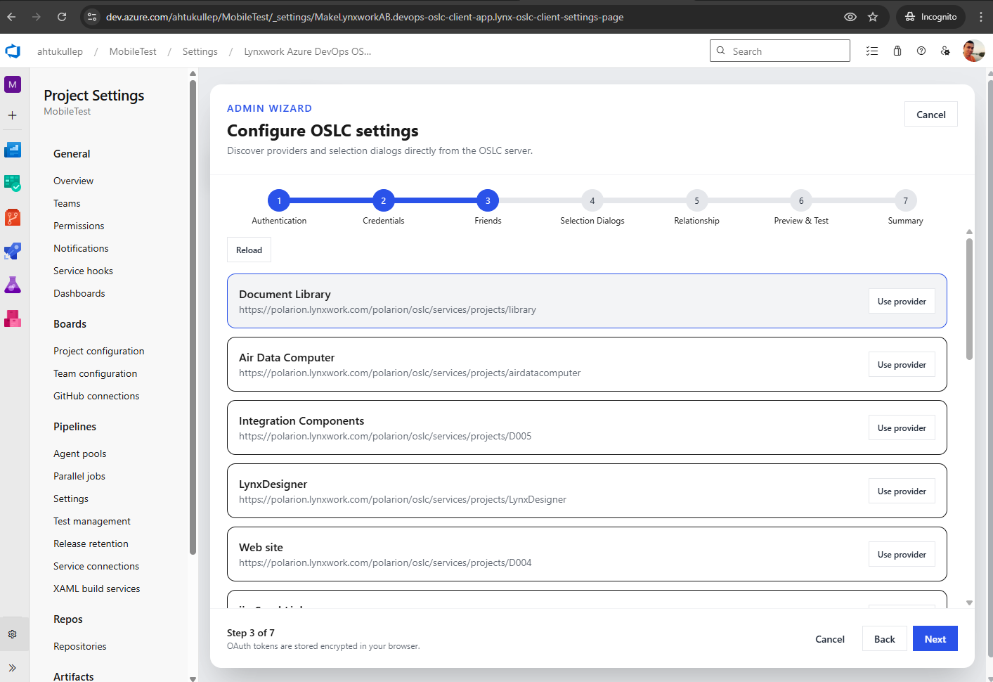Open GitHub connections under Boards

[96, 396]
